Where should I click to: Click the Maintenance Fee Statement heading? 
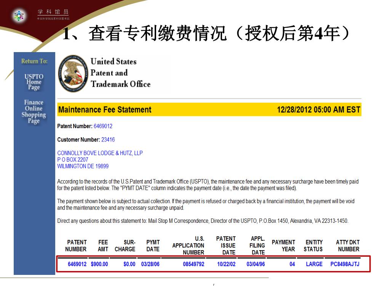(105, 109)
